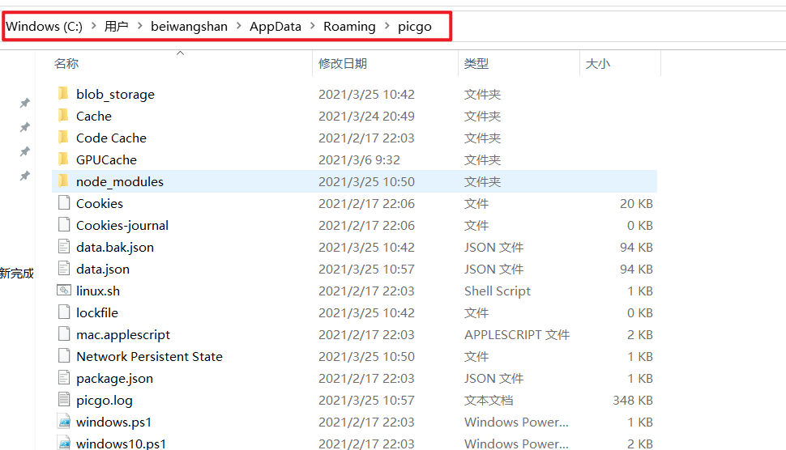Select the linux.sh file name
The image size is (786, 450).
click(98, 291)
